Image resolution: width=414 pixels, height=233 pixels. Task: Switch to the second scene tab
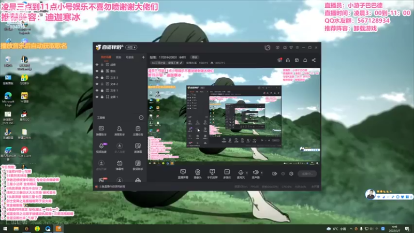[119, 57]
